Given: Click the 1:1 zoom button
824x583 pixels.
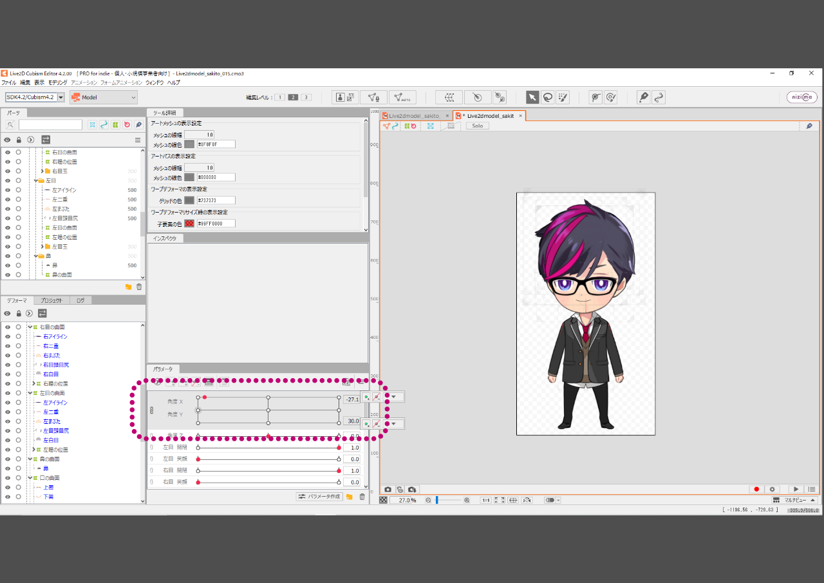Looking at the screenshot, I should [x=485, y=500].
